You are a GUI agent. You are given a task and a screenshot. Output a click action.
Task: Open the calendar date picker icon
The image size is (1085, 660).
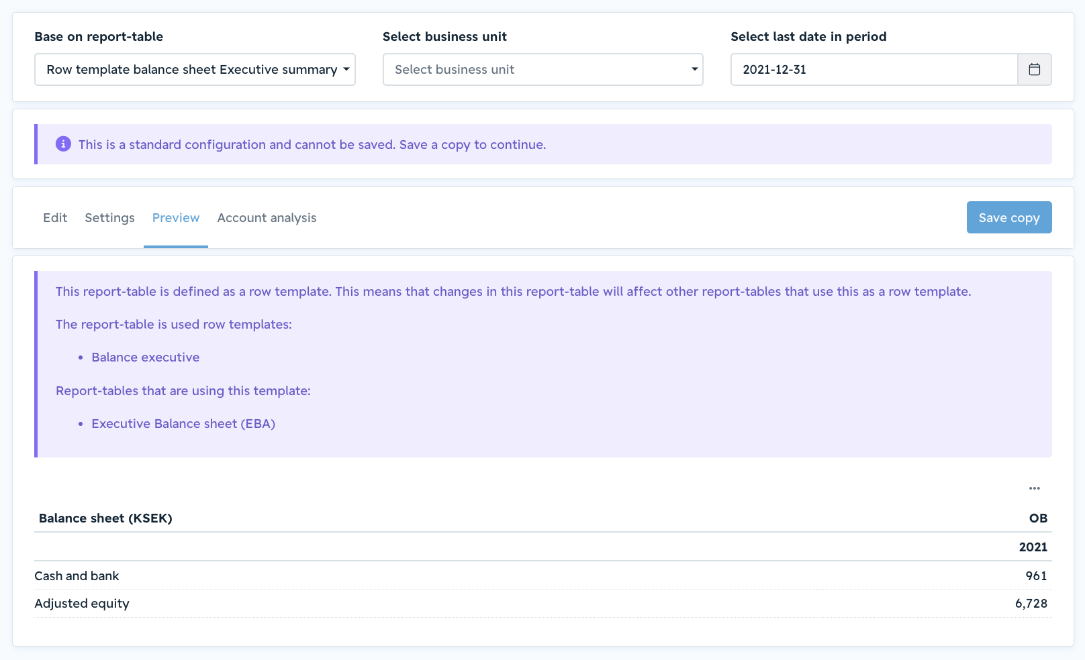1034,70
